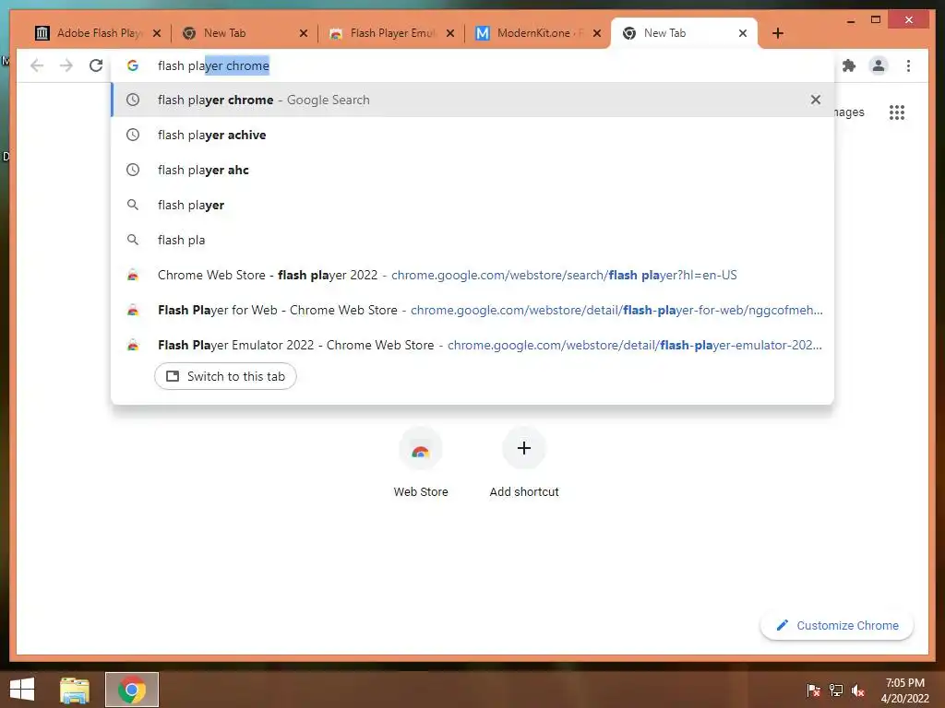Close the active New Tab tab
This screenshot has height=708, width=945.
(x=743, y=33)
